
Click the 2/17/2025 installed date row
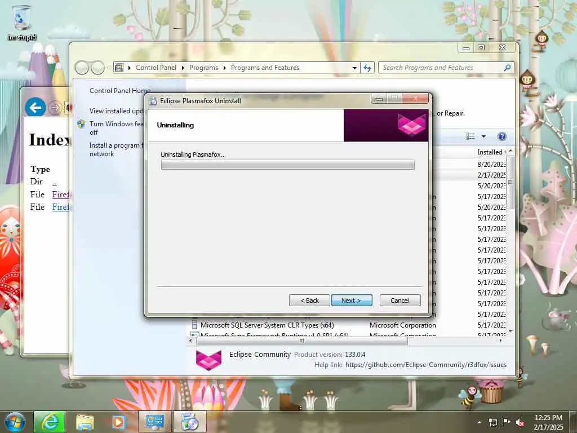491,175
